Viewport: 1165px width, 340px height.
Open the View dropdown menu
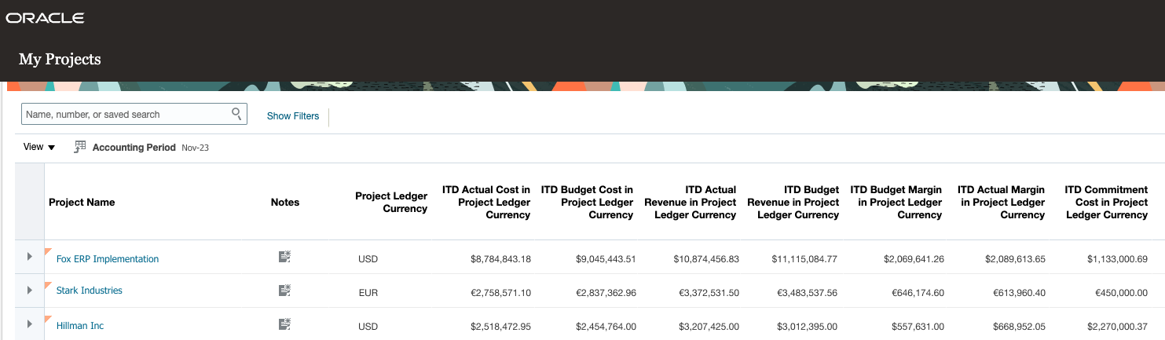39,147
